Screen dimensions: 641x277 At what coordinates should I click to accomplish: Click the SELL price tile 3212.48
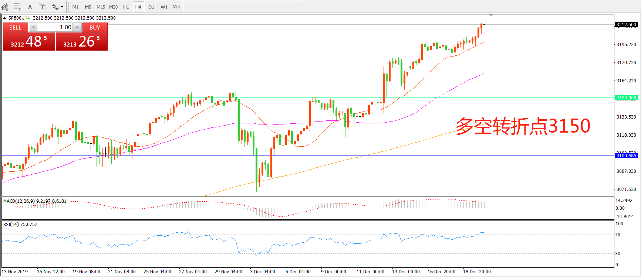[29, 41]
